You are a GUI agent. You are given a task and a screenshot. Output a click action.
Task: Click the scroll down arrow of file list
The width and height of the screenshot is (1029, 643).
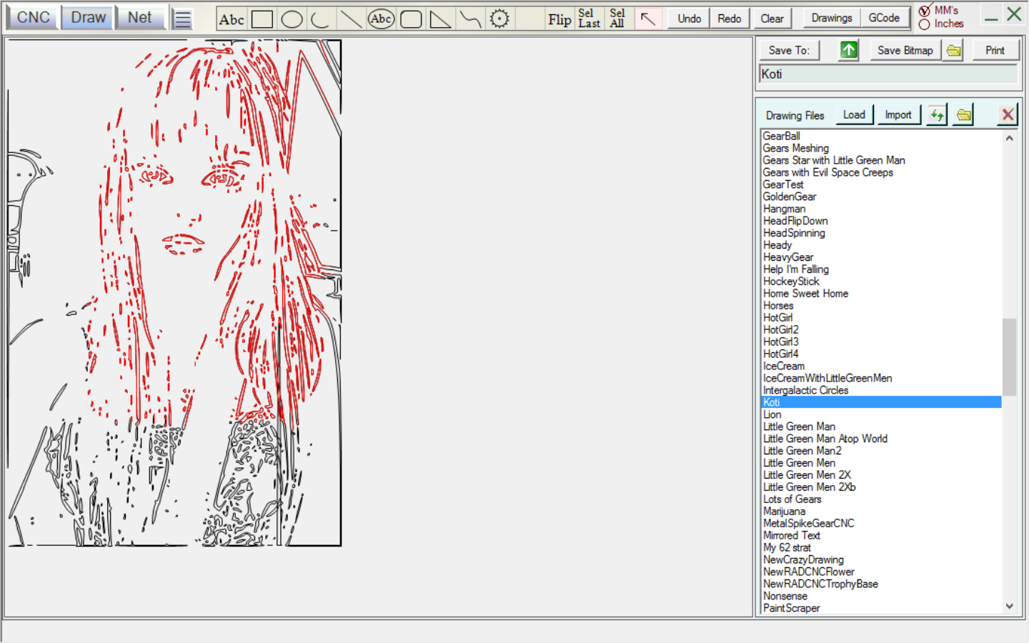coord(1009,606)
